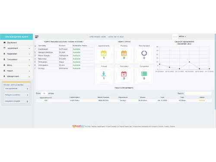Open the Manage Users sidebar menu
The height and width of the screenshot is (162, 216).
click(16, 76)
